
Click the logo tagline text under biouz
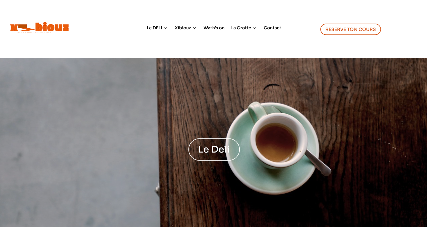pos(34,33)
